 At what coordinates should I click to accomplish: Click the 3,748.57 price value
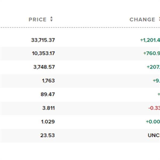click(44, 67)
